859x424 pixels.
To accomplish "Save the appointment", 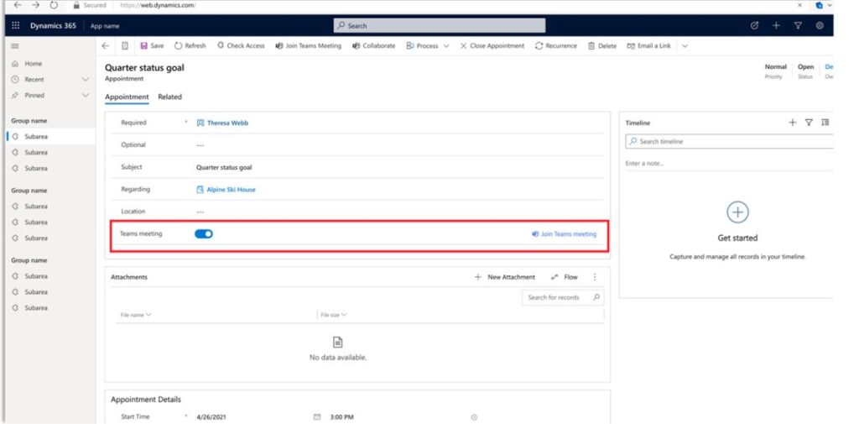I will (153, 46).
